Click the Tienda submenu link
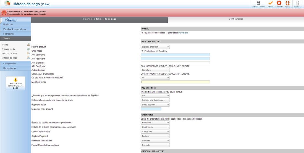The width and height of the screenshot is (304, 153). [5, 45]
